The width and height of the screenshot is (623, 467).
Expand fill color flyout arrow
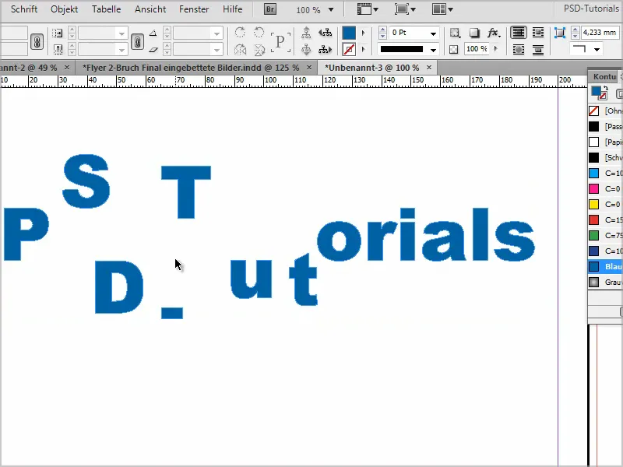pyautogui.click(x=363, y=33)
